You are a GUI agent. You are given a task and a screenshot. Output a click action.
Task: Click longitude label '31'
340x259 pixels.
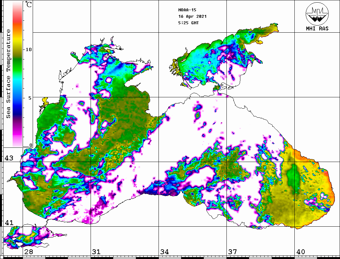[96, 252]
